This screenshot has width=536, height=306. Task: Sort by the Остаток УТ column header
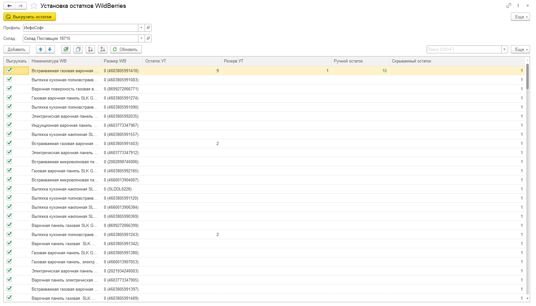pyautogui.click(x=182, y=61)
